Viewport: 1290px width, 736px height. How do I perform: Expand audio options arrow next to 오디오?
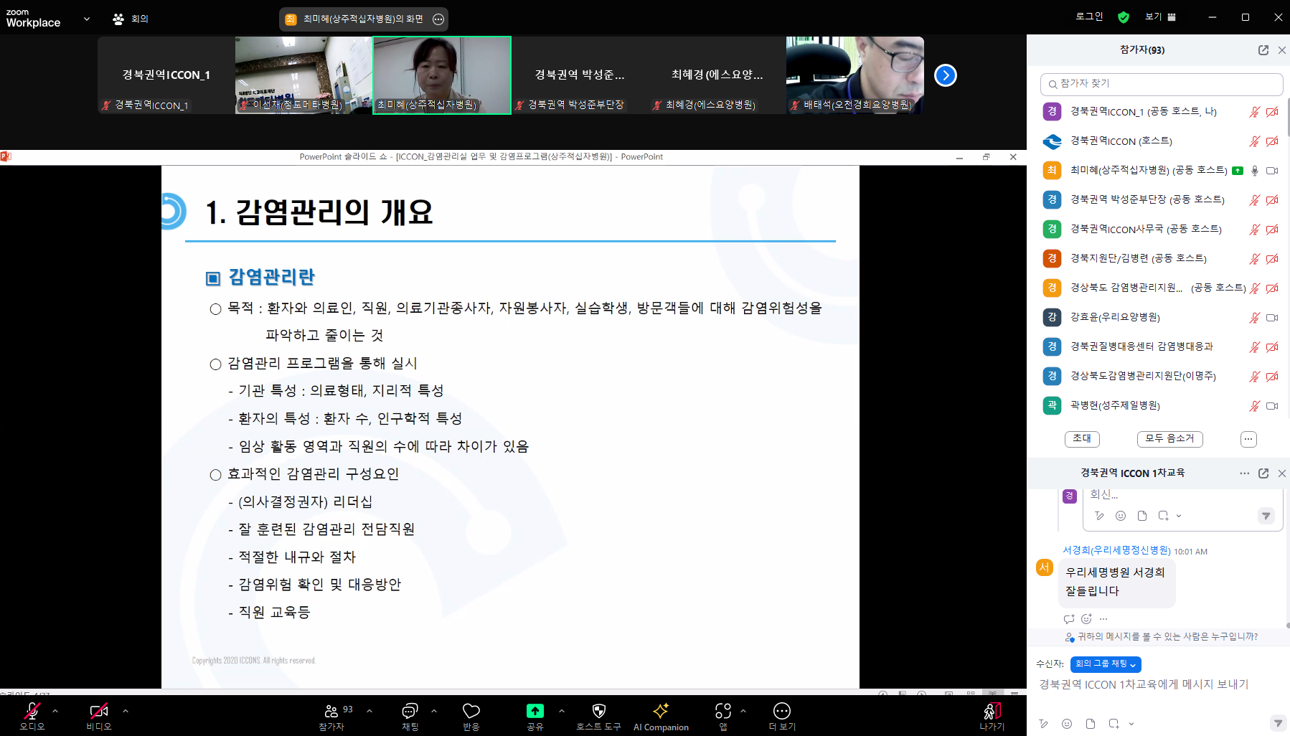(x=55, y=711)
